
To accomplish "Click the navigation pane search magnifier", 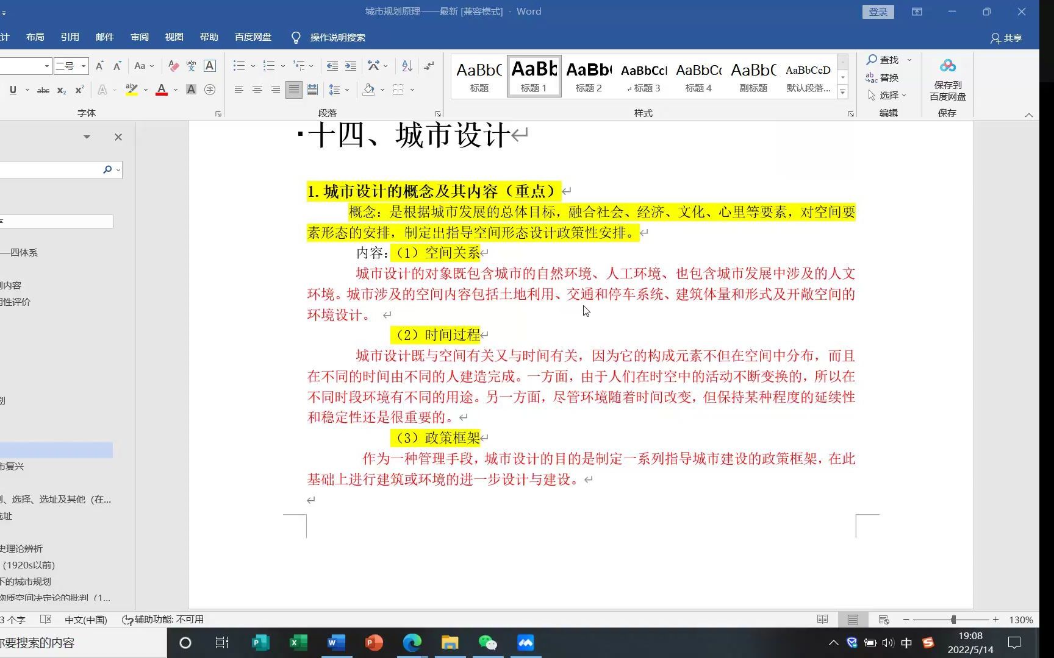I will 107,169.
